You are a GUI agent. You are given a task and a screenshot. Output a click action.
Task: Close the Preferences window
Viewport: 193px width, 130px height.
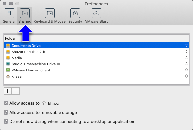tap(5, 4)
